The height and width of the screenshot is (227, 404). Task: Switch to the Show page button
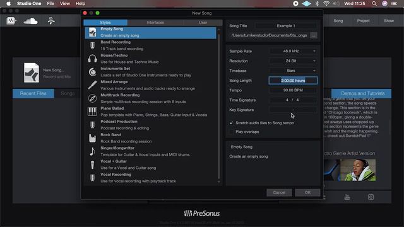tap(389, 21)
